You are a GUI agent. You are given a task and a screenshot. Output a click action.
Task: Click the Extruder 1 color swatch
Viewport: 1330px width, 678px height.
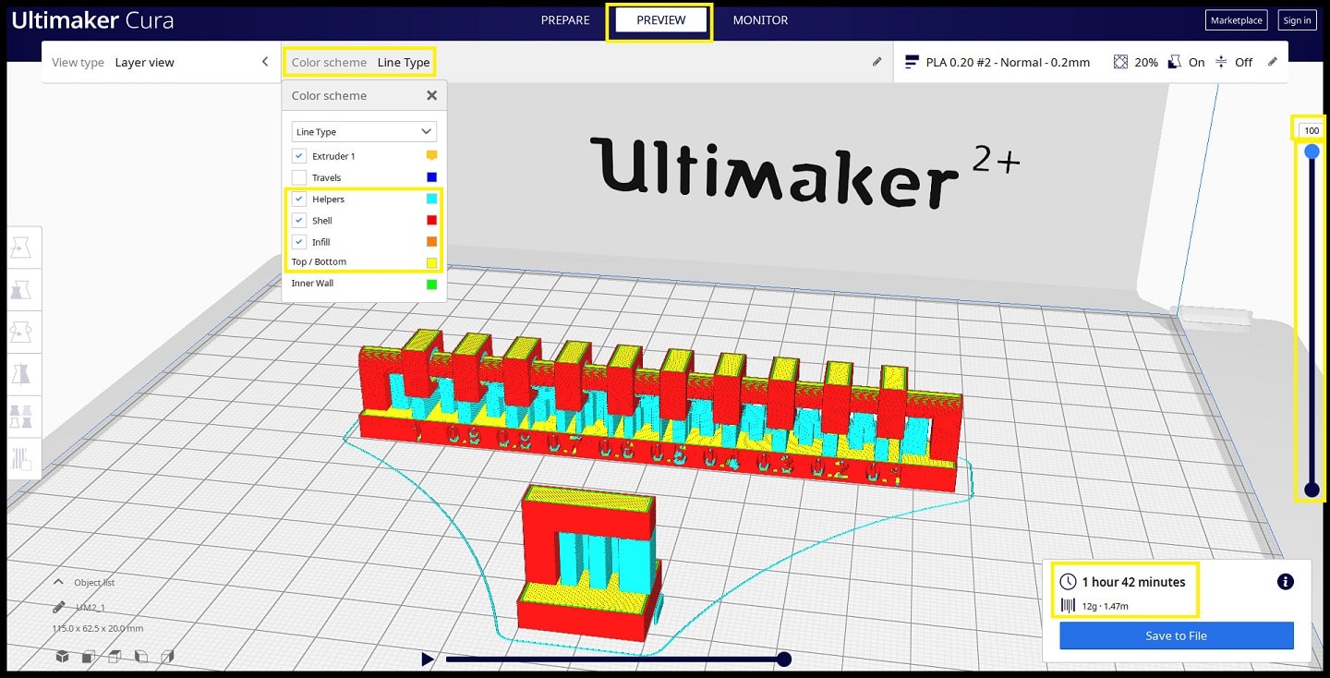click(431, 156)
